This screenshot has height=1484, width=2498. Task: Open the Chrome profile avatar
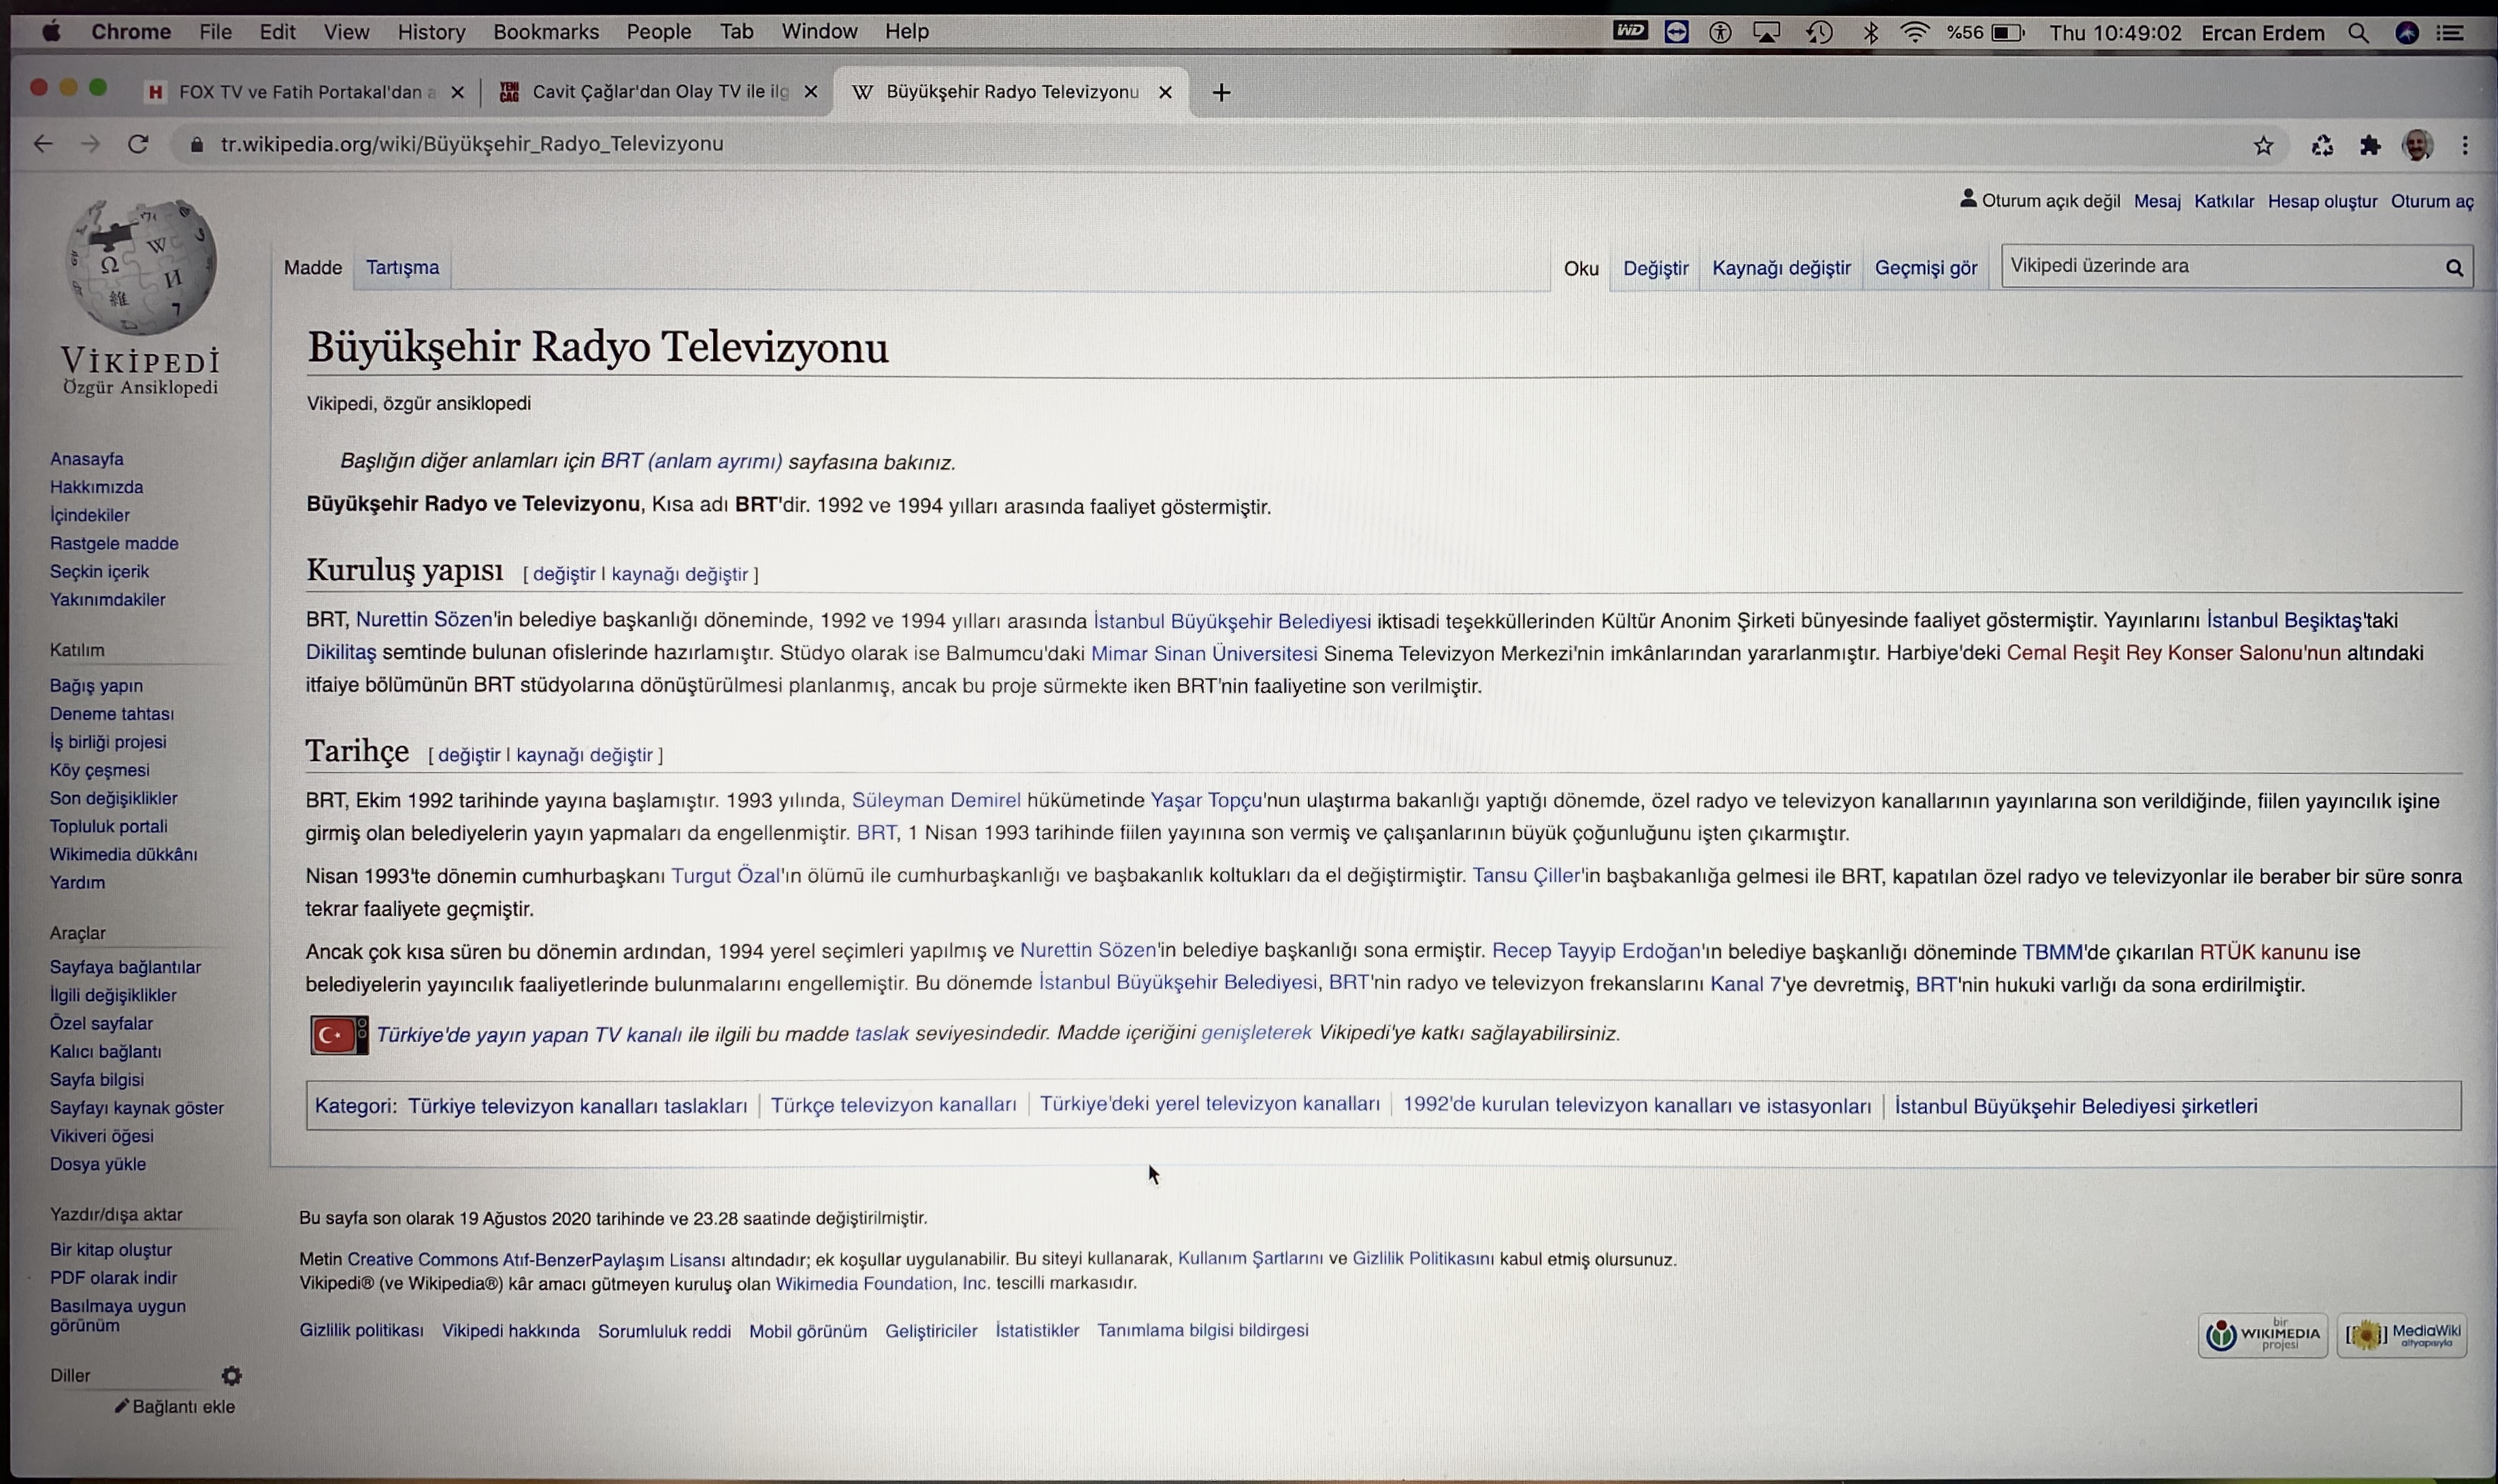pyautogui.click(x=2418, y=146)
